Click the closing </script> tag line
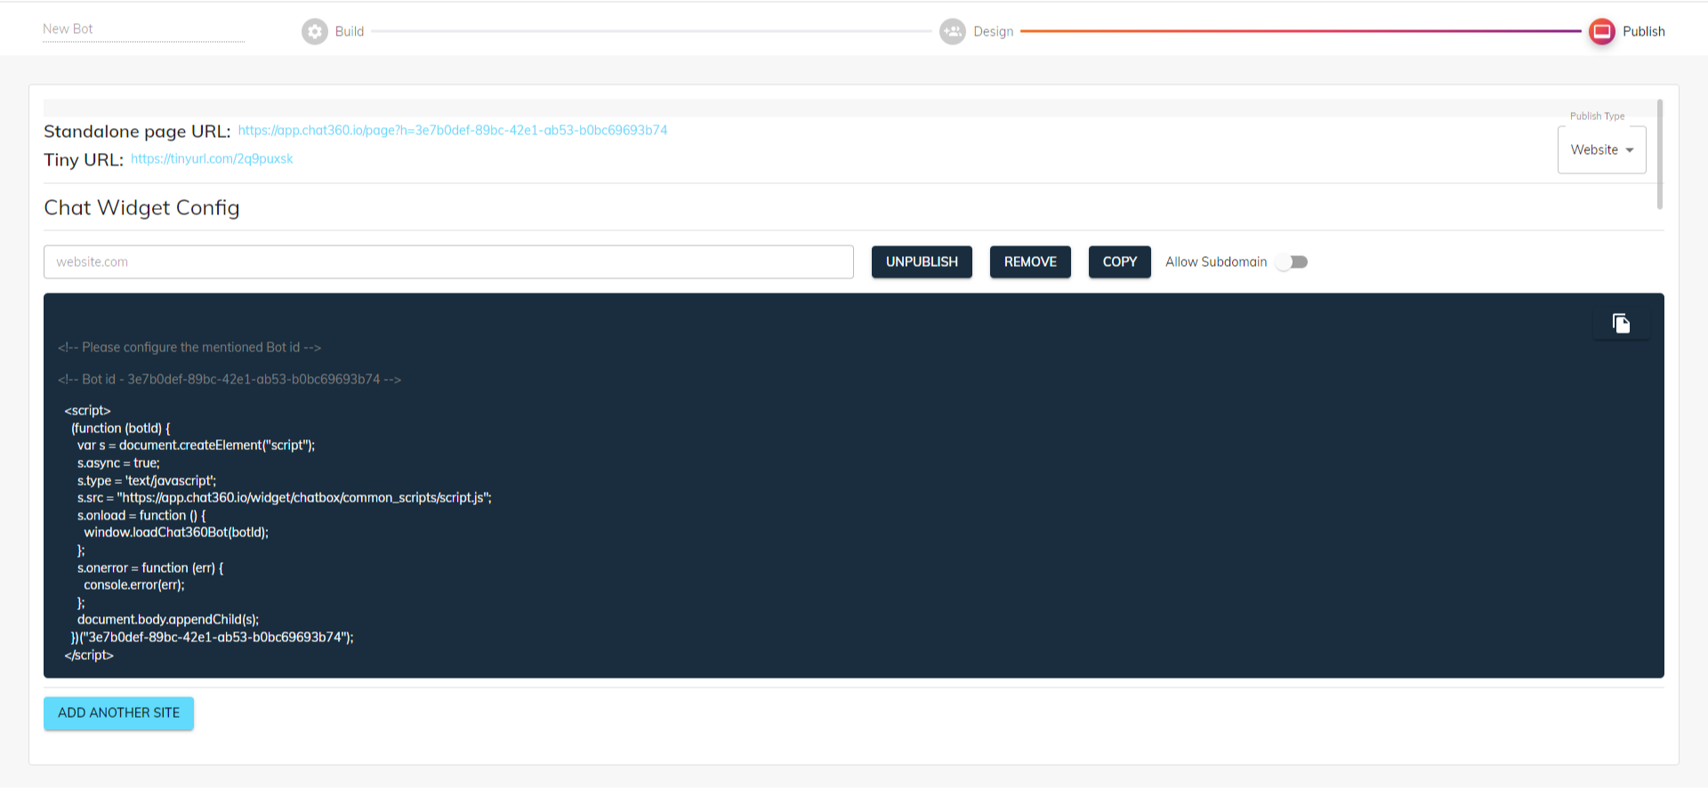 click(89, 655)
